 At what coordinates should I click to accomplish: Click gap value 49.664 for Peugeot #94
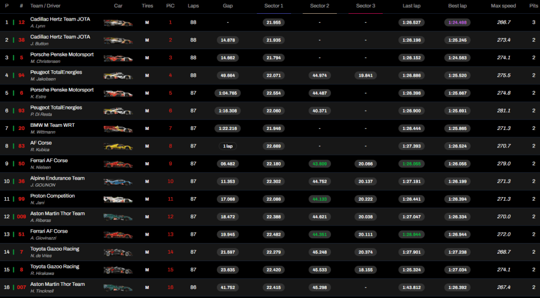point(228,76)
